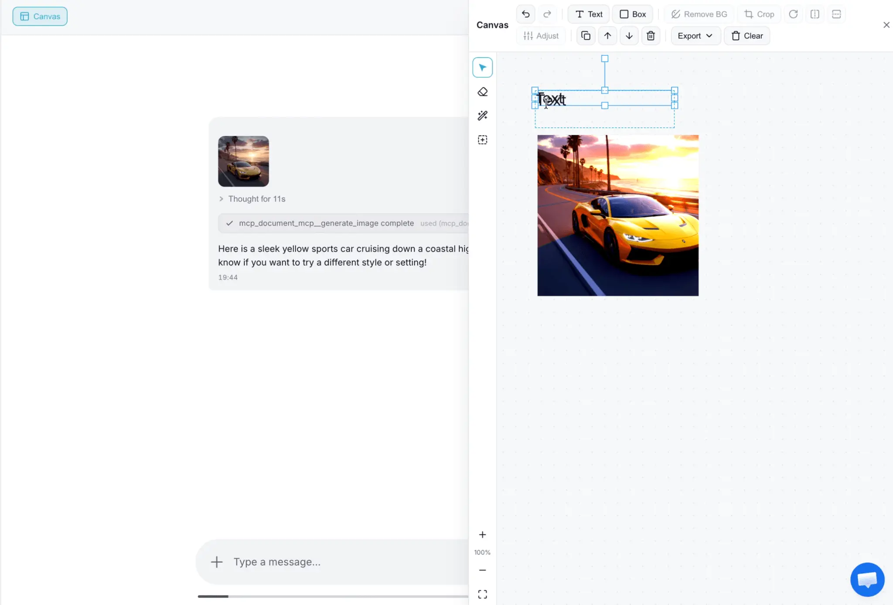Choose the eraser tool in side toolbar
This screenshot has height=605, width=893.
pyautogui.click(x=482, y=92)
